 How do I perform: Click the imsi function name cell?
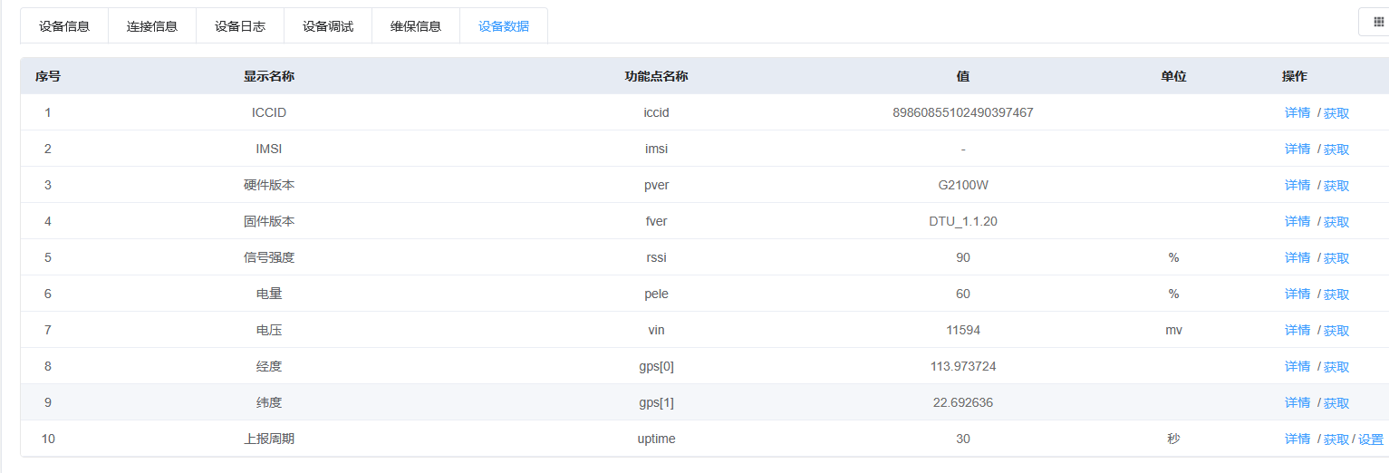(657, 149)
